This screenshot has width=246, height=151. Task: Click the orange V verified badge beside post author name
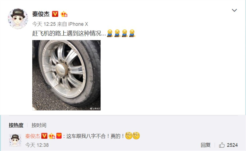55,14
